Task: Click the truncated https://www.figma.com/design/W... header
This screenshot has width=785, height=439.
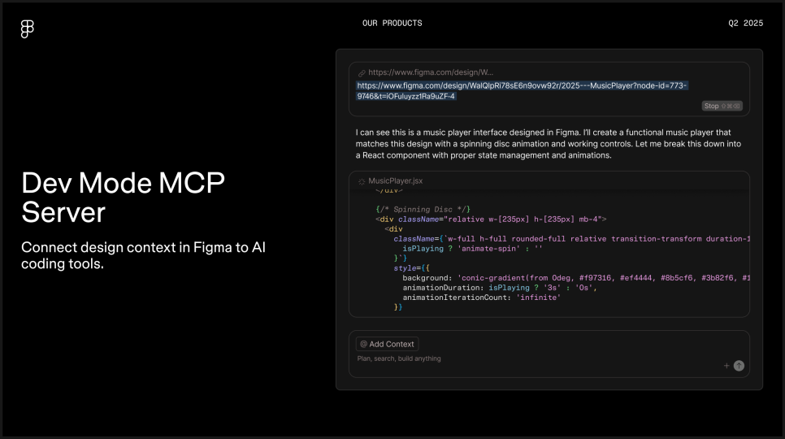Action: 431,72
